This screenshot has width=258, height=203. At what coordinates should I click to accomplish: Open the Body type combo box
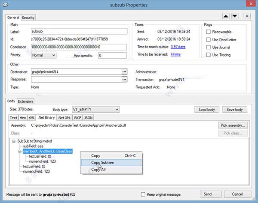tap(95, 109)
